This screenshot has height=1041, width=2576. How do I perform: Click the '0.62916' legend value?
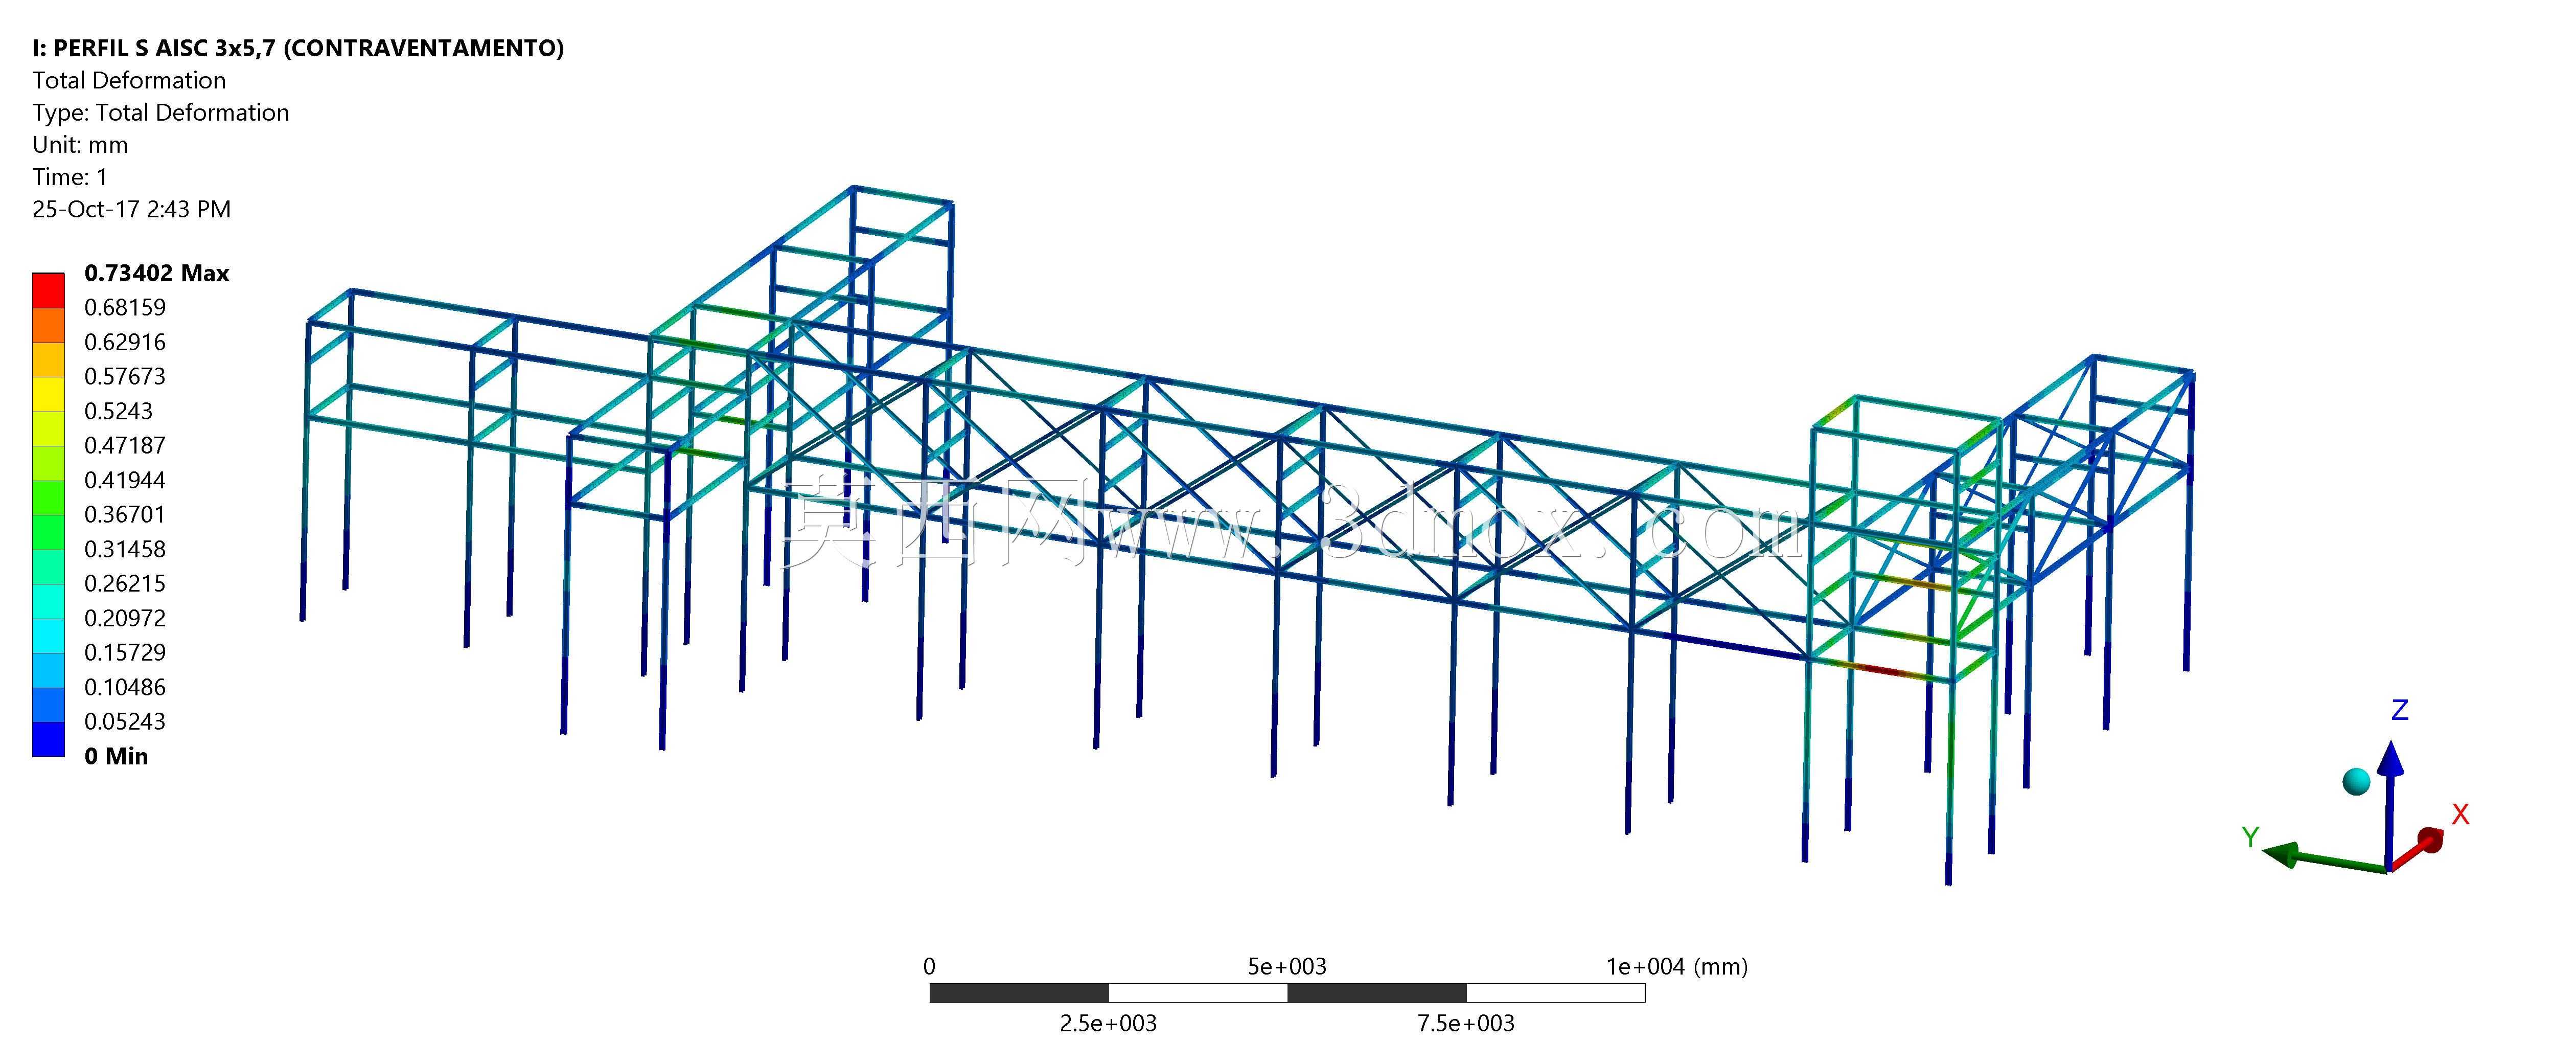point(125,342)
